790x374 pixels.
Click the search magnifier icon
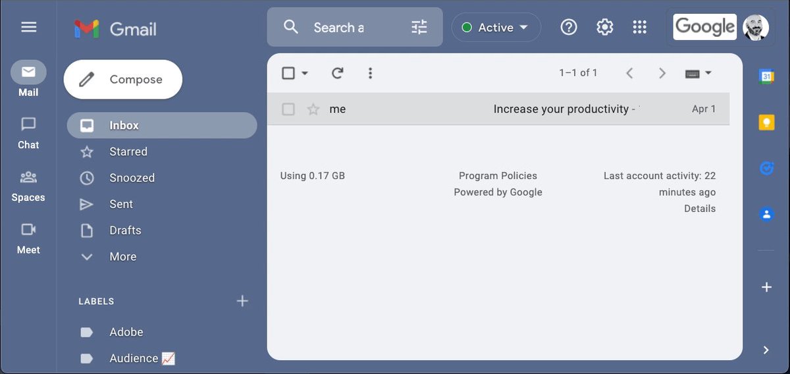pyautogui.click(x=290, y=27)
